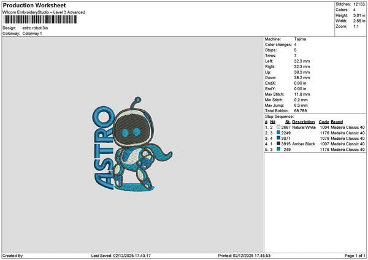Click the 'Code' column header
Image resolution: width=368 pixels, height=260 pixels.
pos(324,122)
